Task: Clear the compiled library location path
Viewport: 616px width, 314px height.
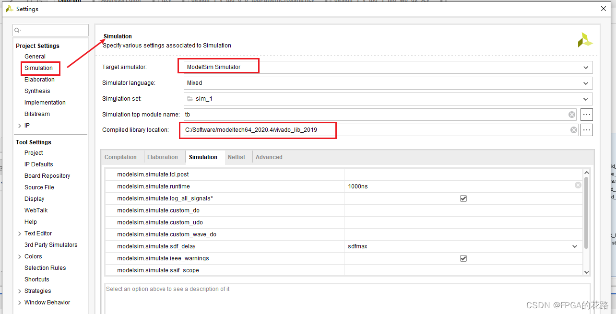Action: point(574,130)
